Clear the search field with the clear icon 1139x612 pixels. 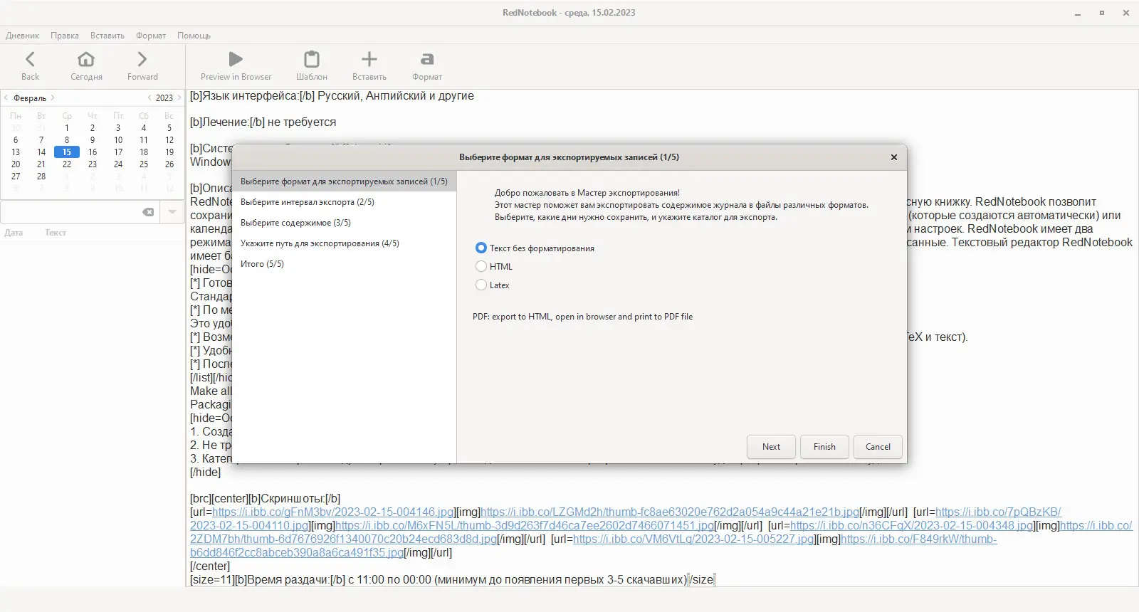148,212
